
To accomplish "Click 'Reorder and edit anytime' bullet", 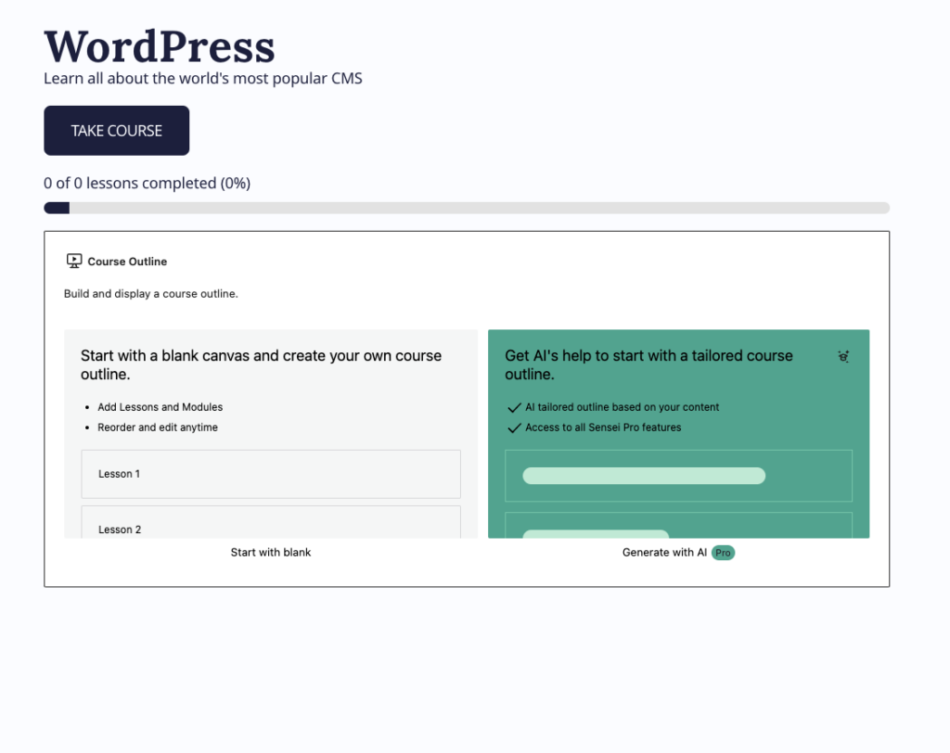I will (x=158, y=428).
